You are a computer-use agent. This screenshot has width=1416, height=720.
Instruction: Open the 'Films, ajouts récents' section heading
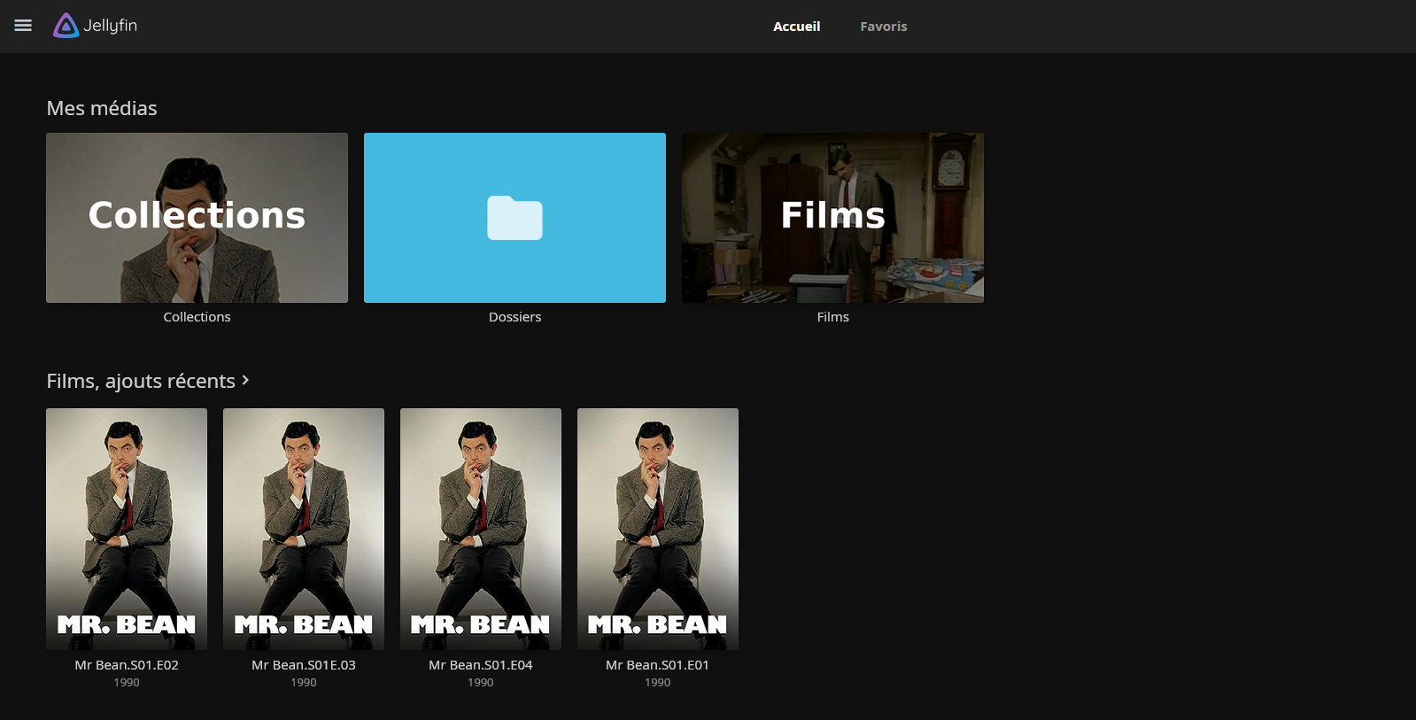141,381
